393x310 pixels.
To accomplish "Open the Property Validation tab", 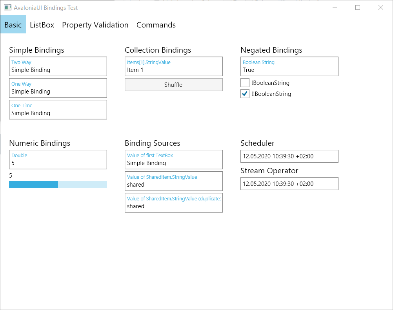I will tap(95, 25).
